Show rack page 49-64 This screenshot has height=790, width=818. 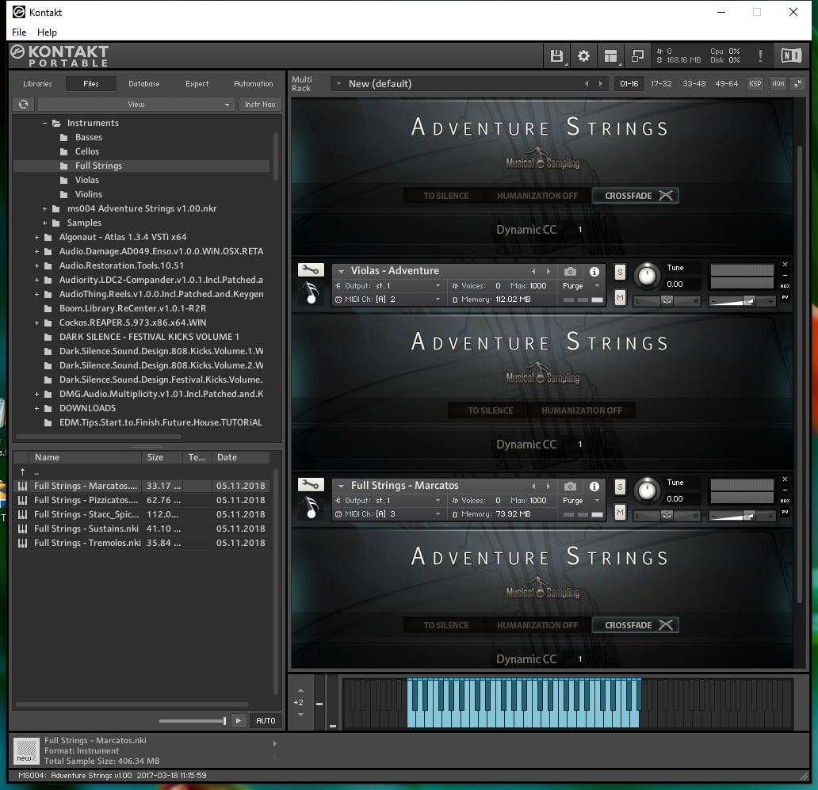[726, 84]
